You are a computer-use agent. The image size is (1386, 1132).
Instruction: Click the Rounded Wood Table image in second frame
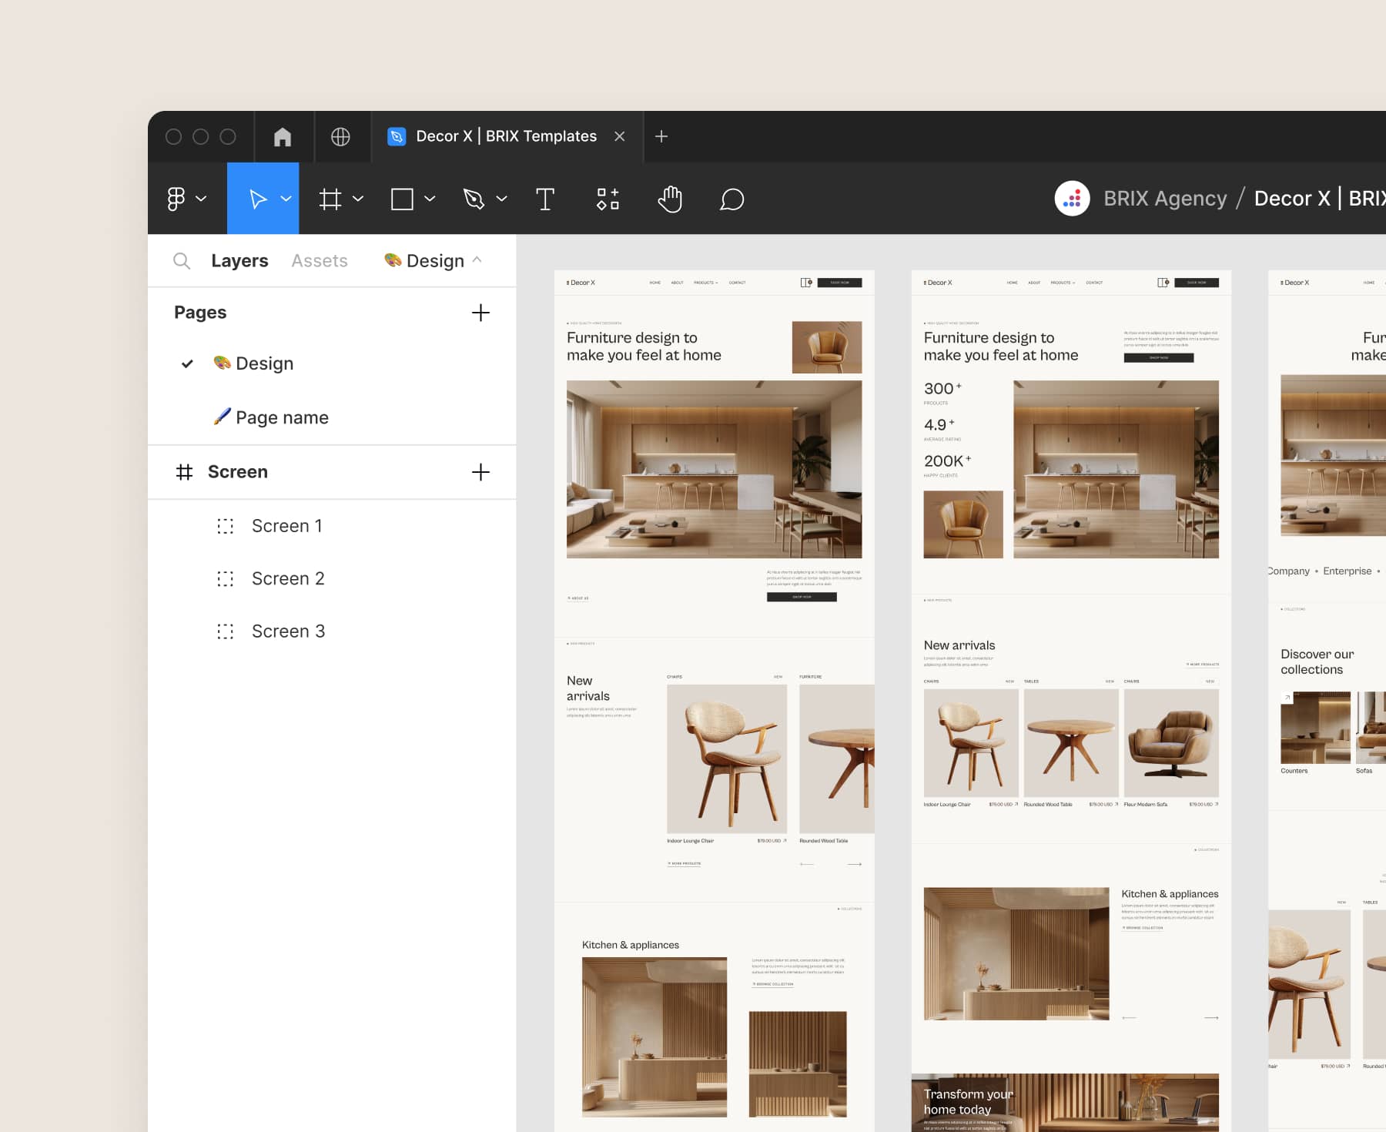[x=1071, y=742]
